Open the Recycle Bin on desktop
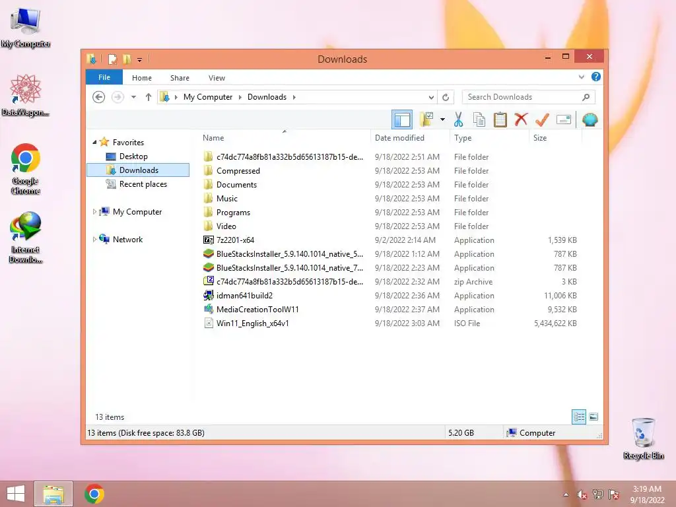The height and width of the screenshot is (507, 676). [643, 438]
